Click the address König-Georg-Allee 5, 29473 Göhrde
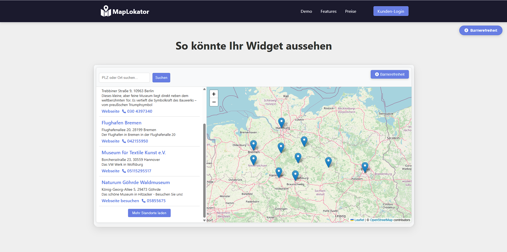The height and width of the screenshot is (252, 507). [131, 190]
